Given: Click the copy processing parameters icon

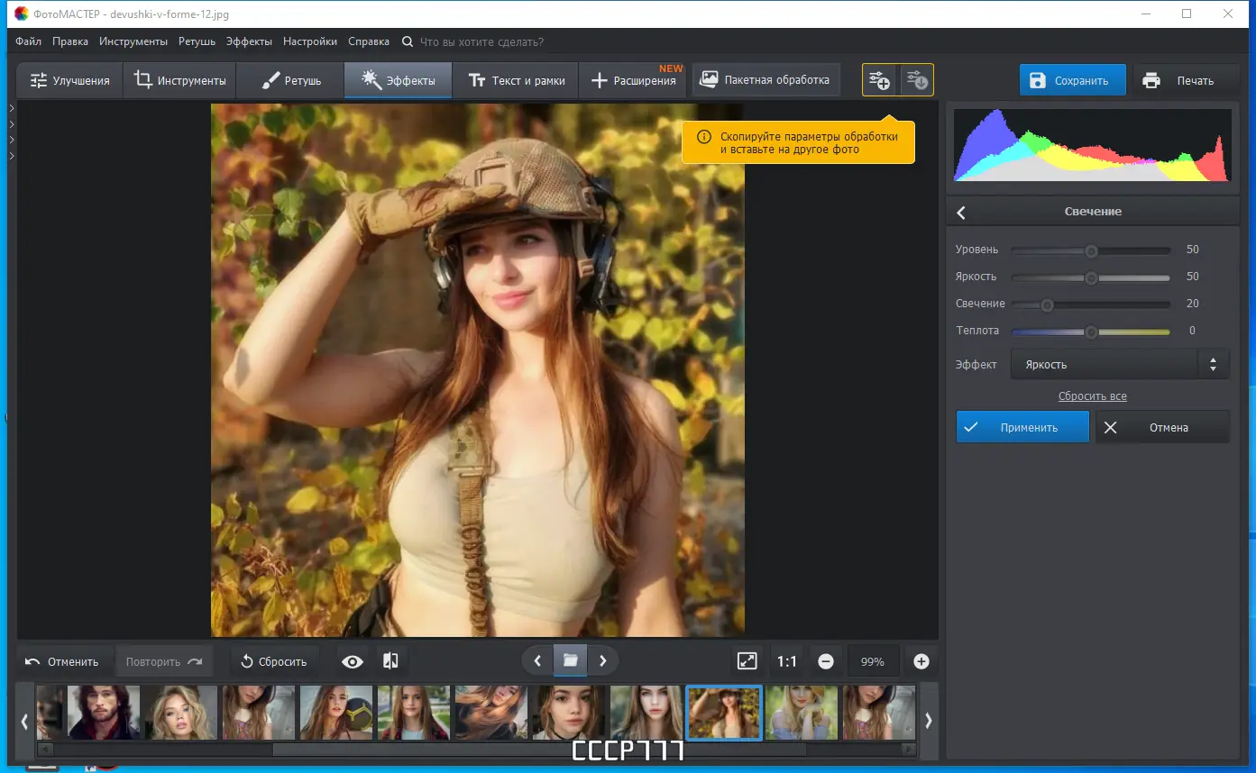Looking at the screenshot, I should pyautogui.click(x=879, y=80).
